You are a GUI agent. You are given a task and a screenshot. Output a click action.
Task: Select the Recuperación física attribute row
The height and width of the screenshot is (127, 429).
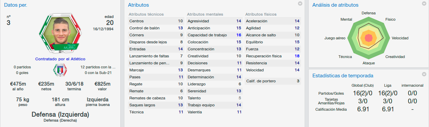tap(273, 56)
